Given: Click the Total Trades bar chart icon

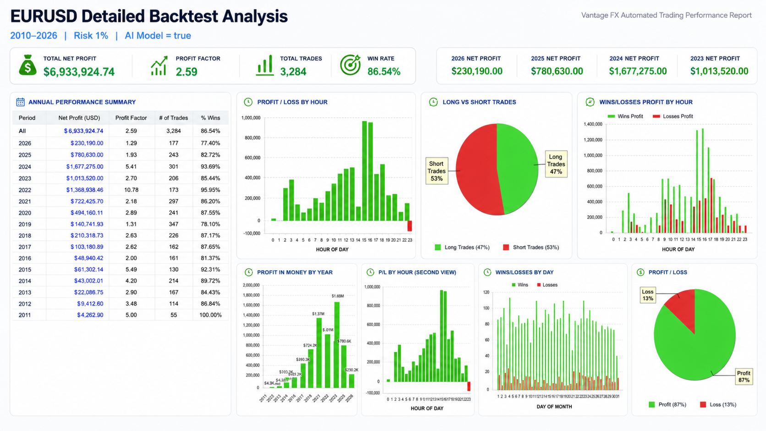Looking at the screenshot, I should coord(265,65).
